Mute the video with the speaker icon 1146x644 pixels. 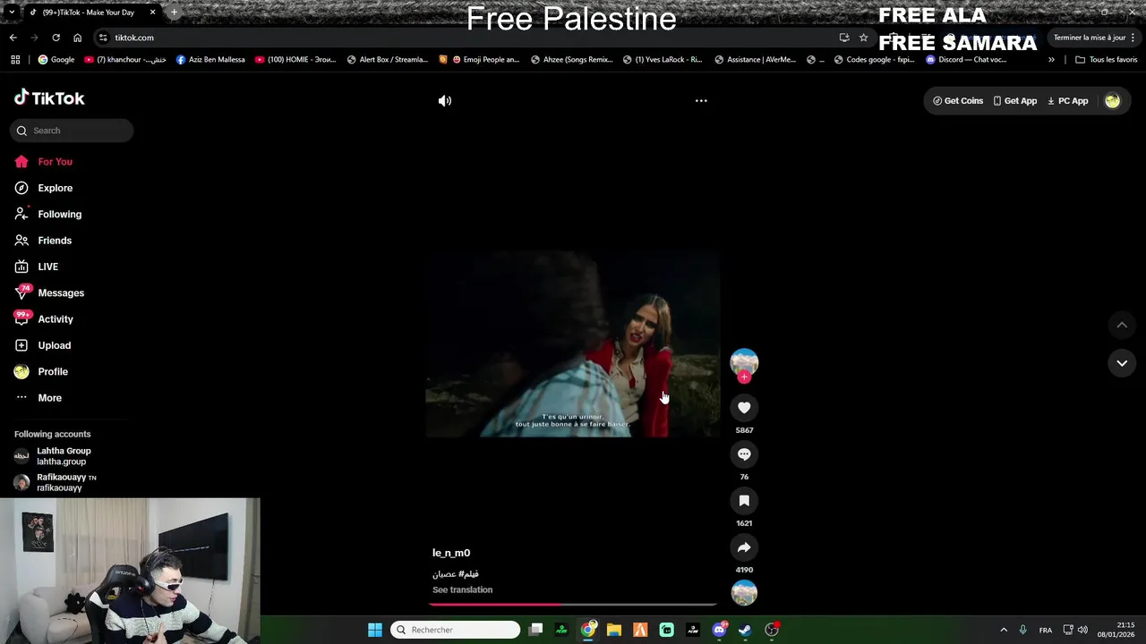point(445,101)
